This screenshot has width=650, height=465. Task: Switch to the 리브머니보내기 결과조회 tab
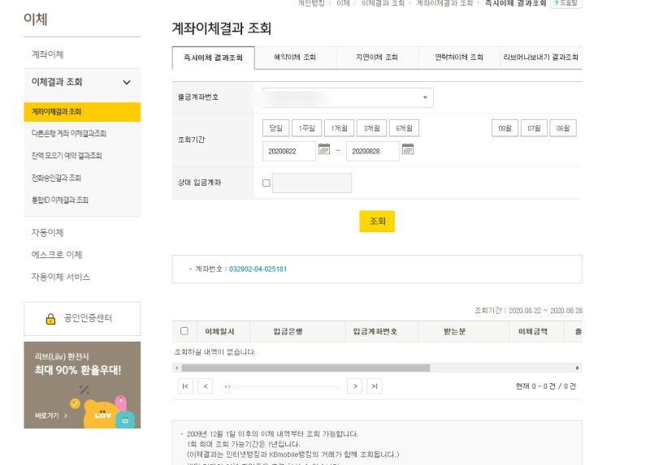pyautogui.click(x=541, y=58)
